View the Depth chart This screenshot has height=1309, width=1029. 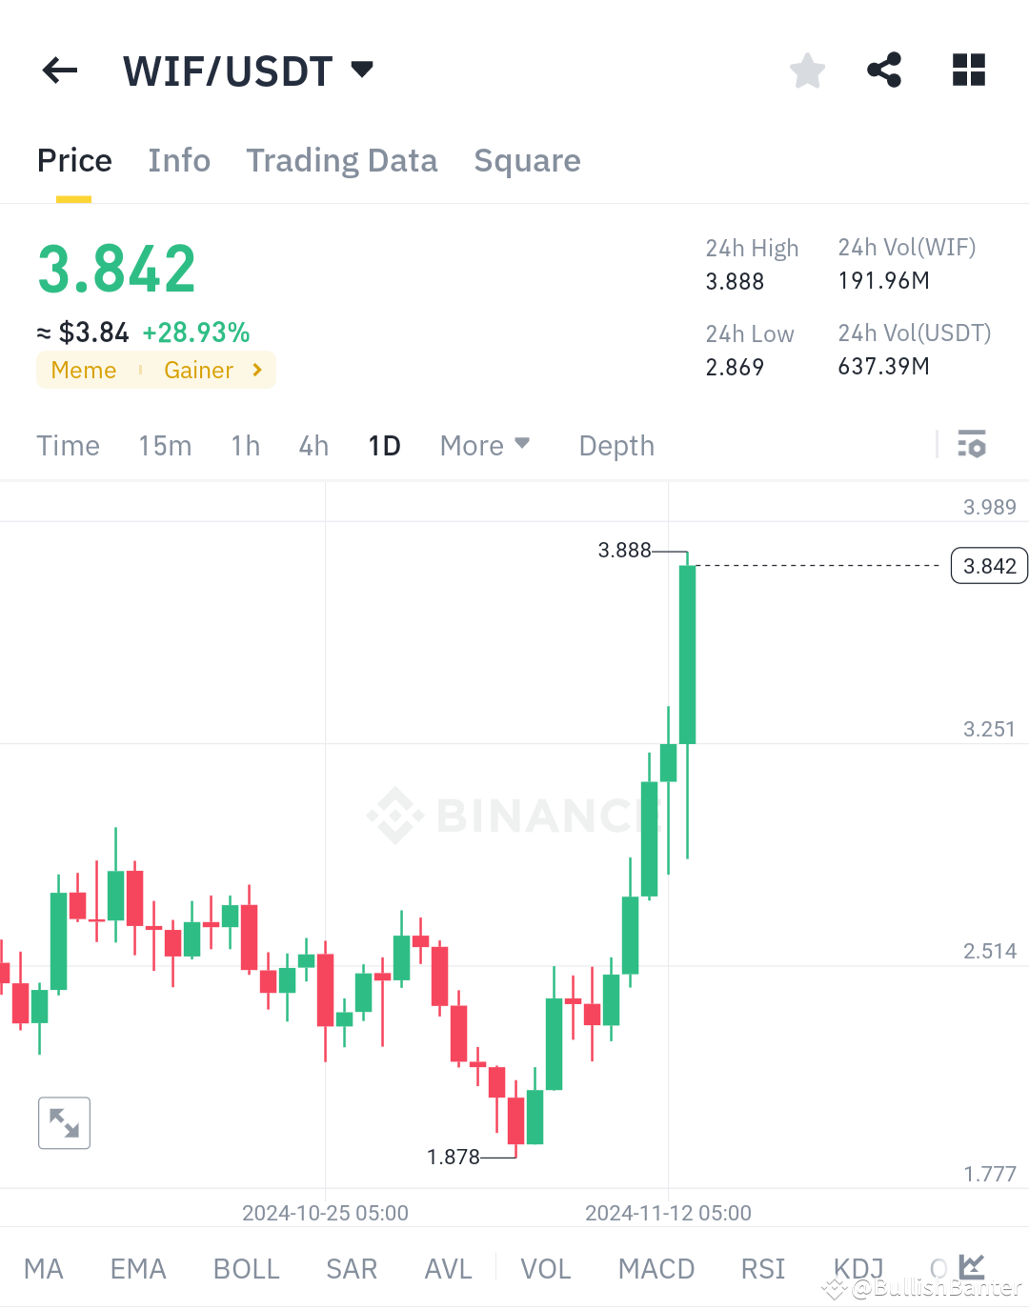(615, 444)
